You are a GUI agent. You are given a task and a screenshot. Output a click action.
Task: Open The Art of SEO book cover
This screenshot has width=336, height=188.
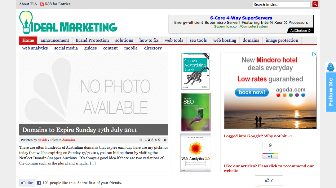pyautogui.click(x=196, y=112)
